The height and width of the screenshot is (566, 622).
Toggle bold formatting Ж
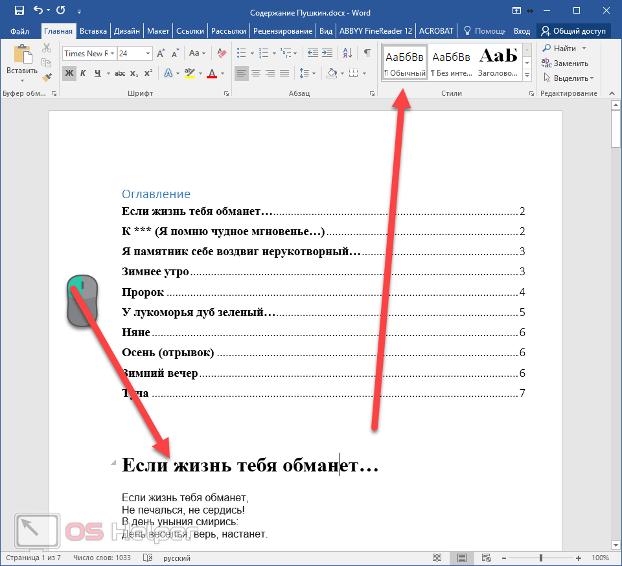pyautogui.click(x=69, y=73)
